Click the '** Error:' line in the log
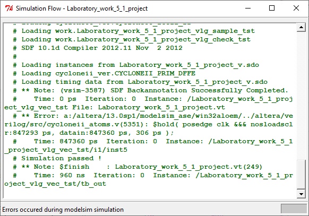Screen dimensions: 309x216 coord(149,124)
